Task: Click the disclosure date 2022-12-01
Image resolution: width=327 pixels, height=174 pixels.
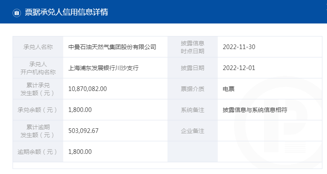Action: point(239,68)
